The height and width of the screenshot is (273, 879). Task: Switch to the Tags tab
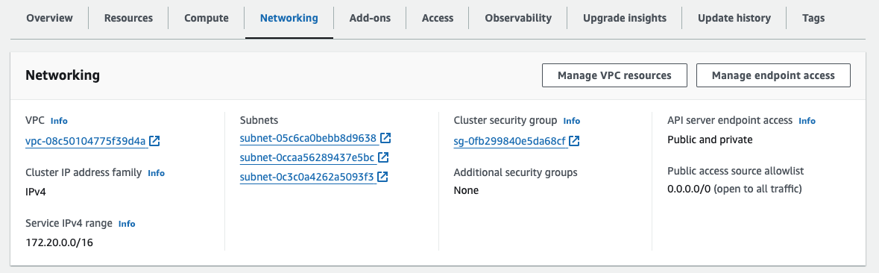click(813, 18)
